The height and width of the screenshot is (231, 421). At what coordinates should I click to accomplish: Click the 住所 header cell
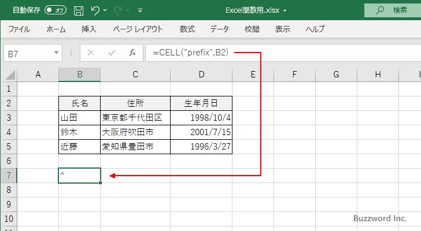(135, 103)
